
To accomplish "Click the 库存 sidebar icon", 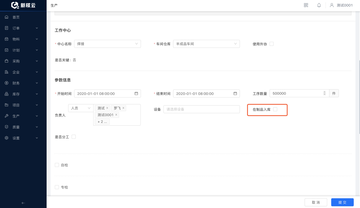I will pyautogui.click(x=7, y=94).
